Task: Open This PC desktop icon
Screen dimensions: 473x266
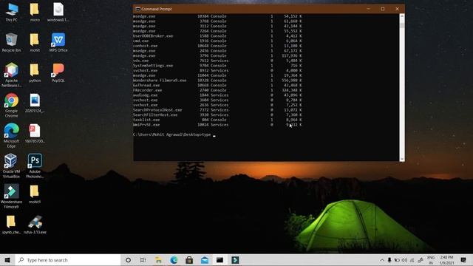Action: tap(11, 13)
